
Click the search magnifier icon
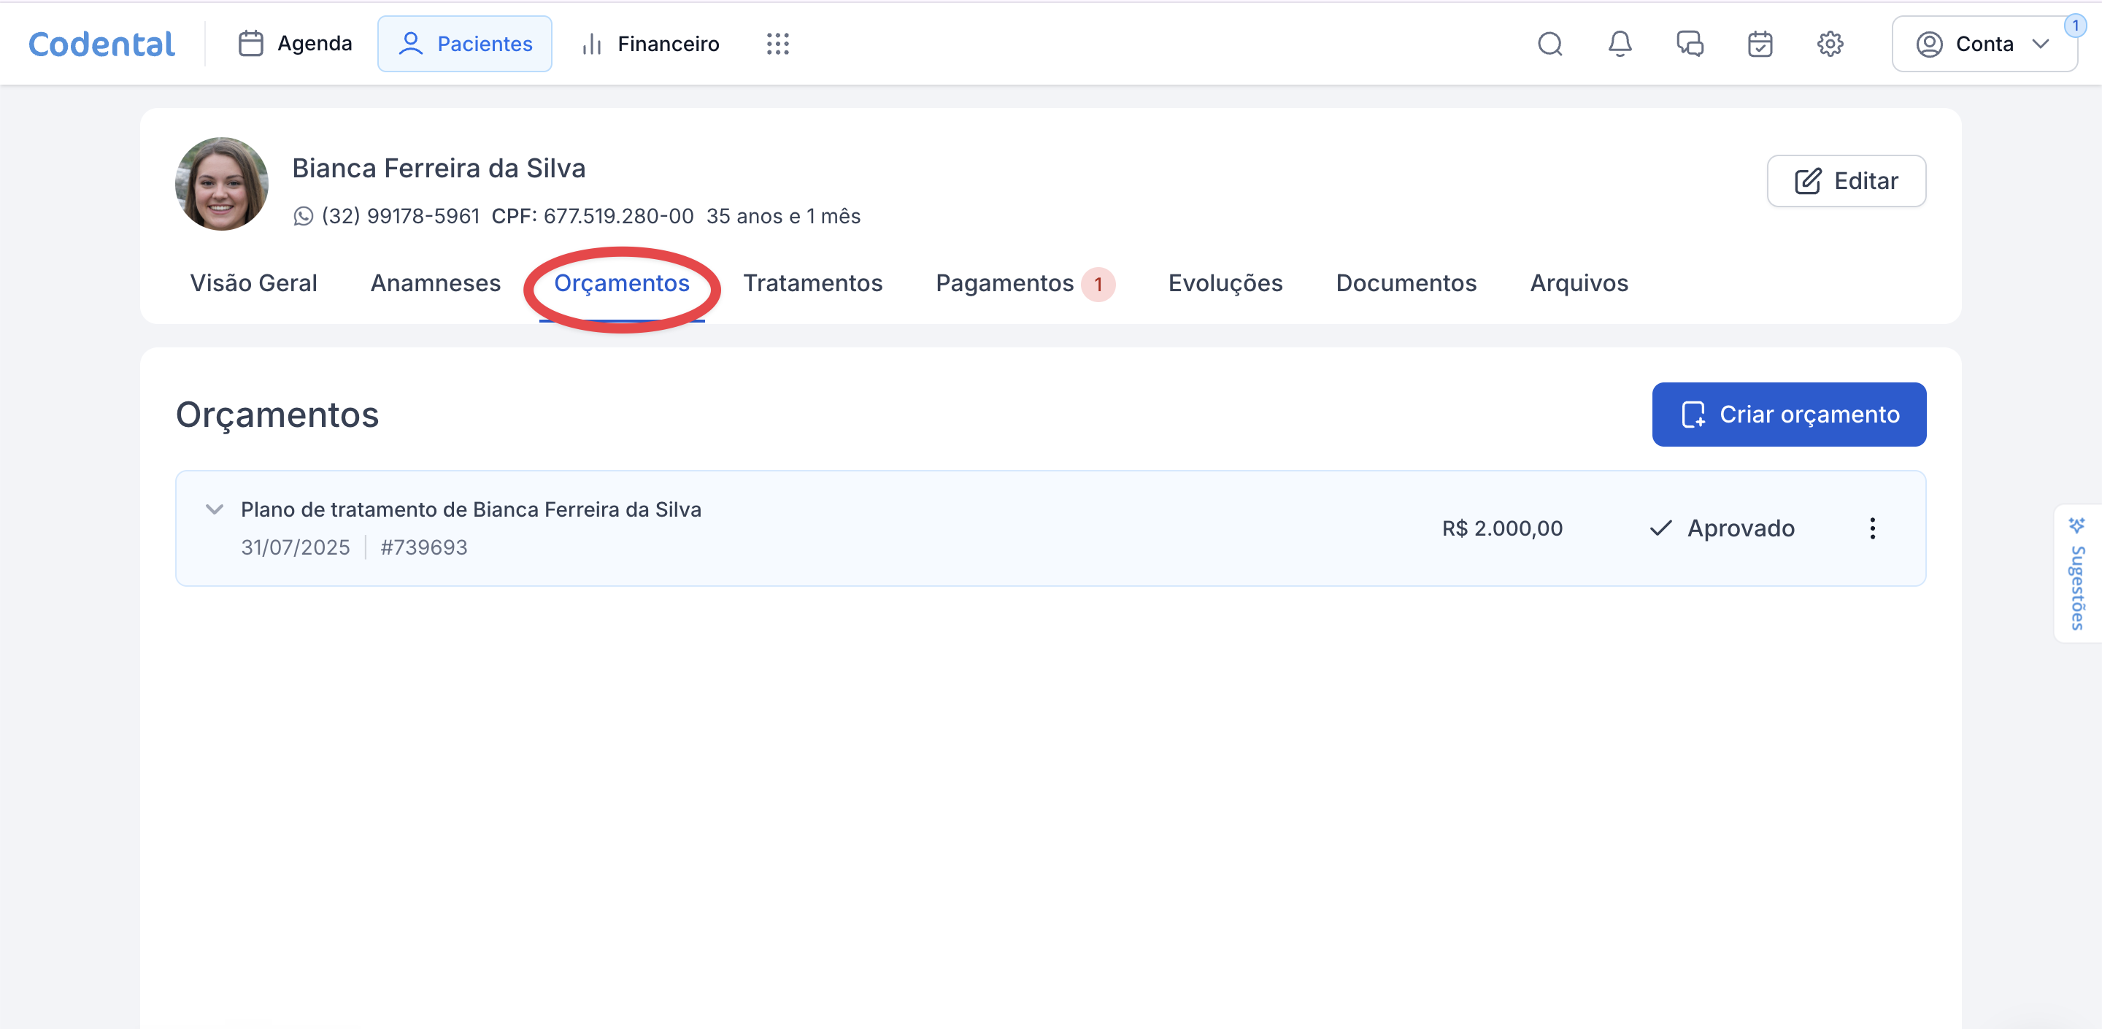(1549, 44)
